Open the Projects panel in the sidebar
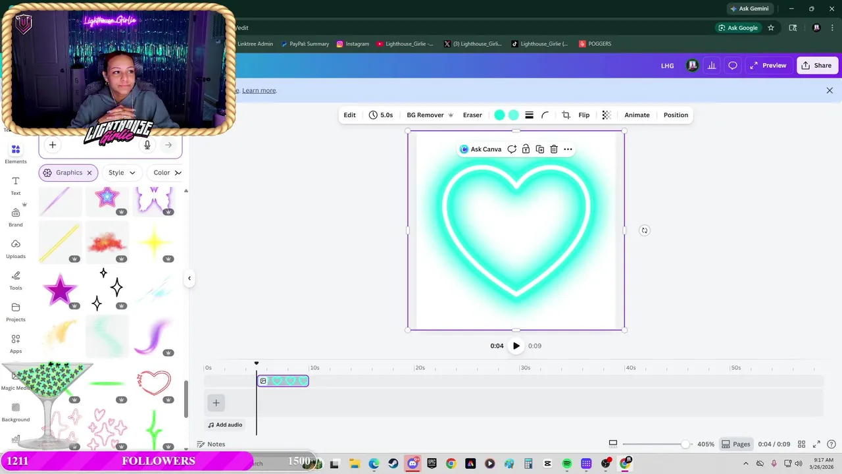This screenshot has height=474, width=842. (16, 313)
